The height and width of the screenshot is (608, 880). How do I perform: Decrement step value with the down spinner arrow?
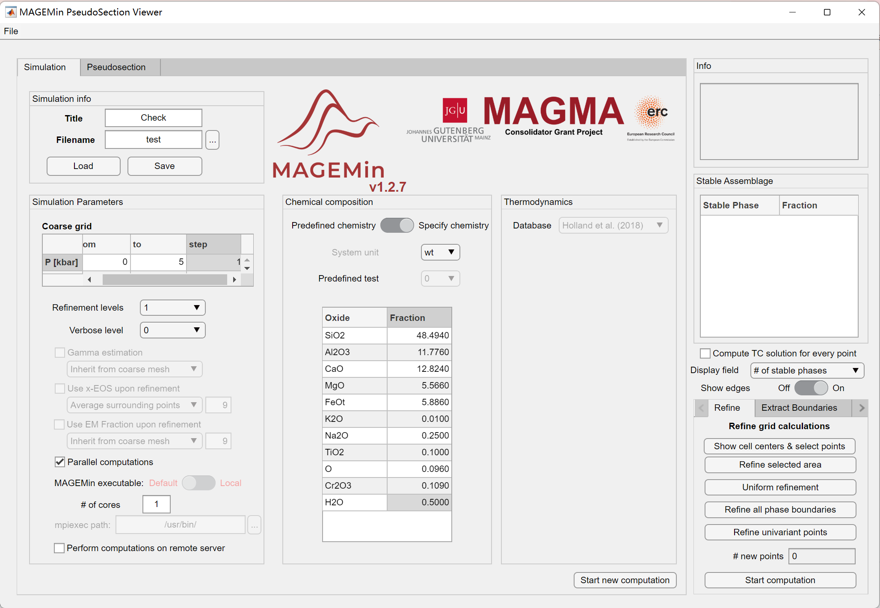tap(247, 268)
